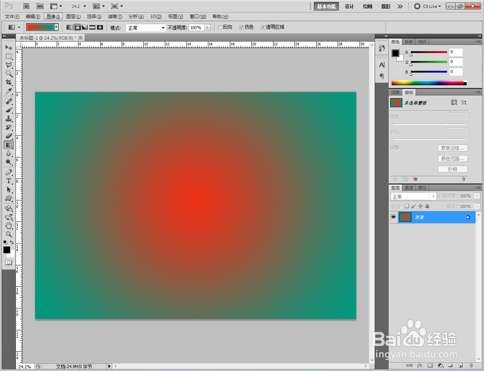Select the Eyedropper tool
This screenshot has height=371, width=484.
coord(9,91)
